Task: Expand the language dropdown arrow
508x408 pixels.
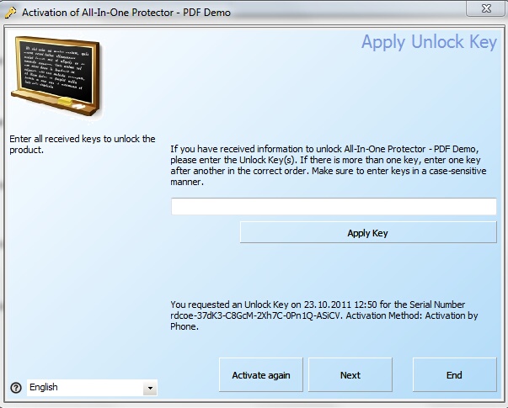Action: coord(150,388)
